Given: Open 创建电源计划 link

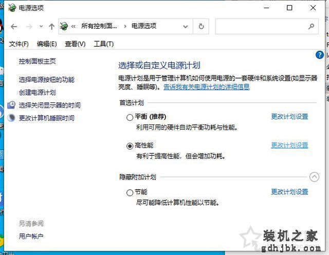Looking at the screenshot, I should coord(38,93).
